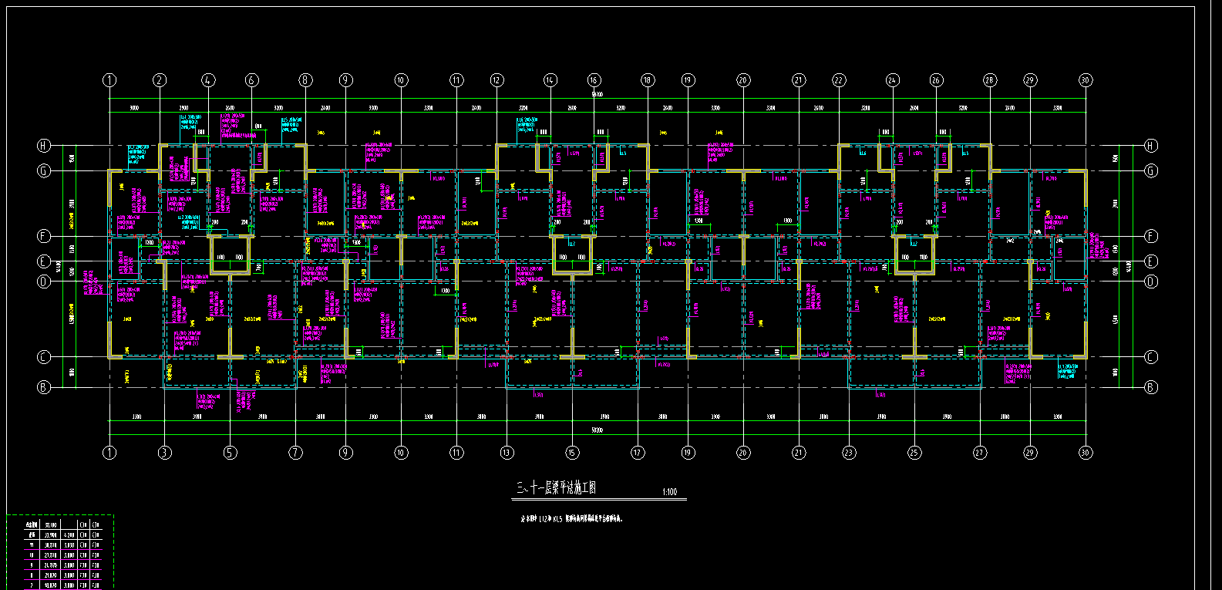Click grid axis bubble 6

pyautogui.click(x=251, y=80)
